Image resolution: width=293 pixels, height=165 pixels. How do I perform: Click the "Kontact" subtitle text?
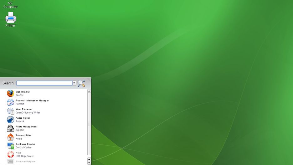click(x=20, y=104)
